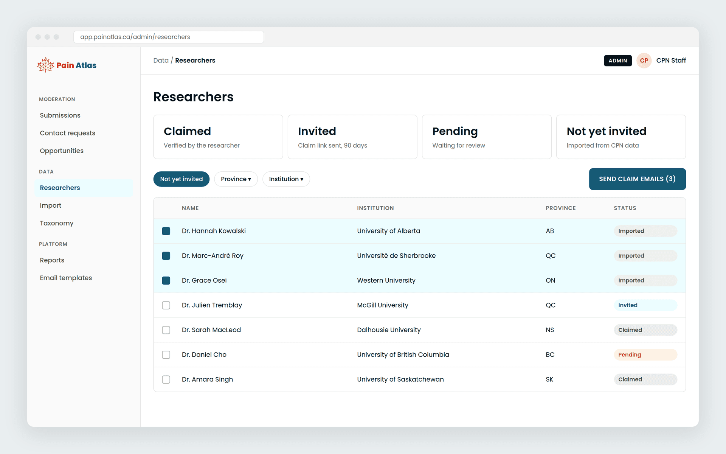Uncheck Dr. Marc-André Roy's checkbox

(166, 256)
